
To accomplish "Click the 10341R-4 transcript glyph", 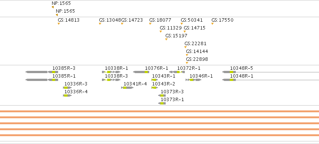I will tap(127, 88).
